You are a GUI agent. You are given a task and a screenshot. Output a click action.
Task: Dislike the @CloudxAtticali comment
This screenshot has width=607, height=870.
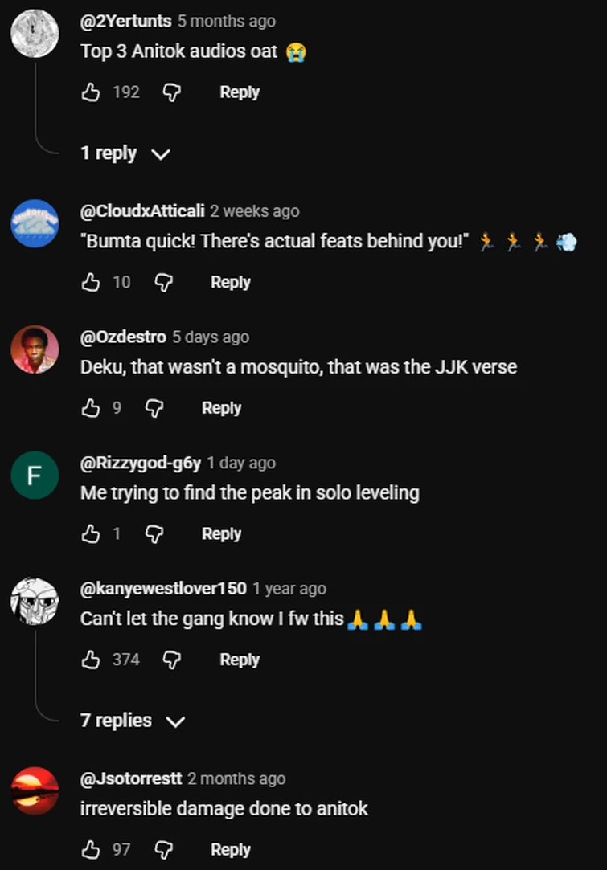163,282
